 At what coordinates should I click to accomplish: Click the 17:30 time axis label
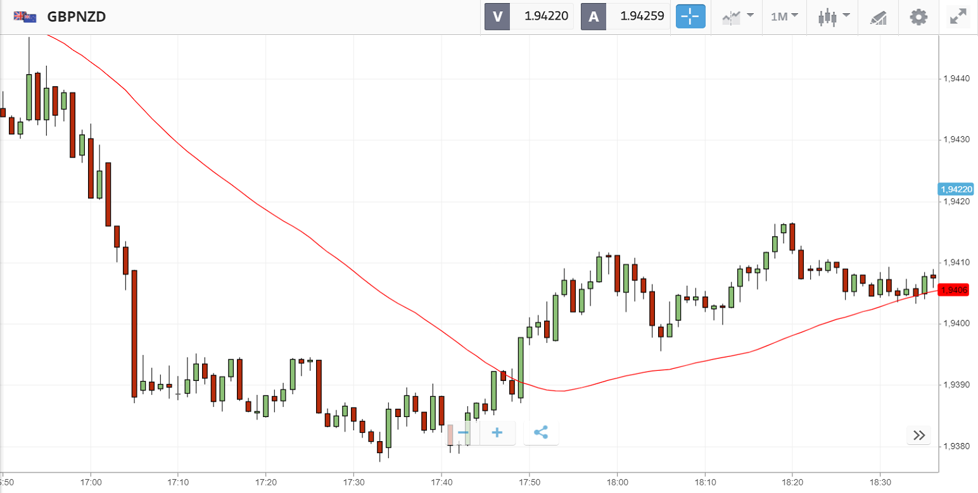click(x=353, y=481)
